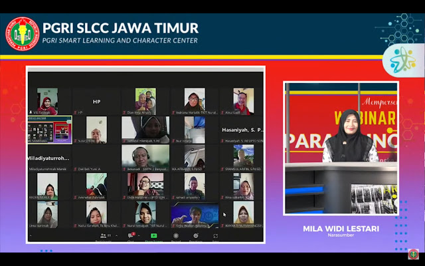The image size is (425, 266).
Task: Select the Hasaniyah, S. P... name tile
Action: click(242, 130)
